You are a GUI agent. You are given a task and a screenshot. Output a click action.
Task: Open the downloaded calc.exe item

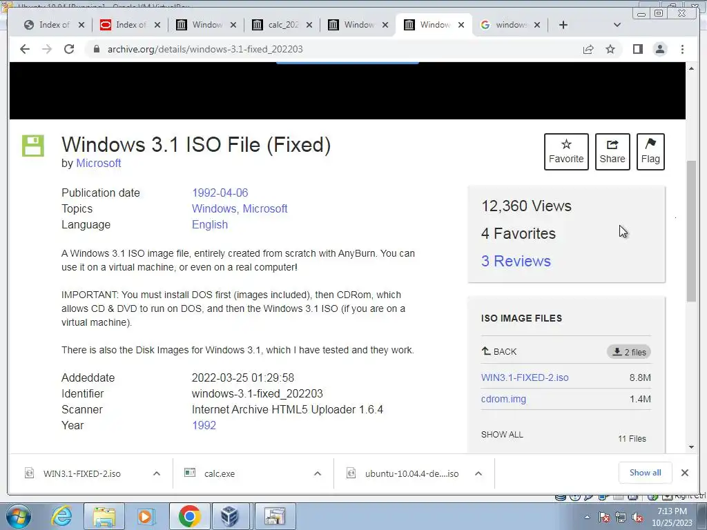pyautogui.click(x=219, y=473)
